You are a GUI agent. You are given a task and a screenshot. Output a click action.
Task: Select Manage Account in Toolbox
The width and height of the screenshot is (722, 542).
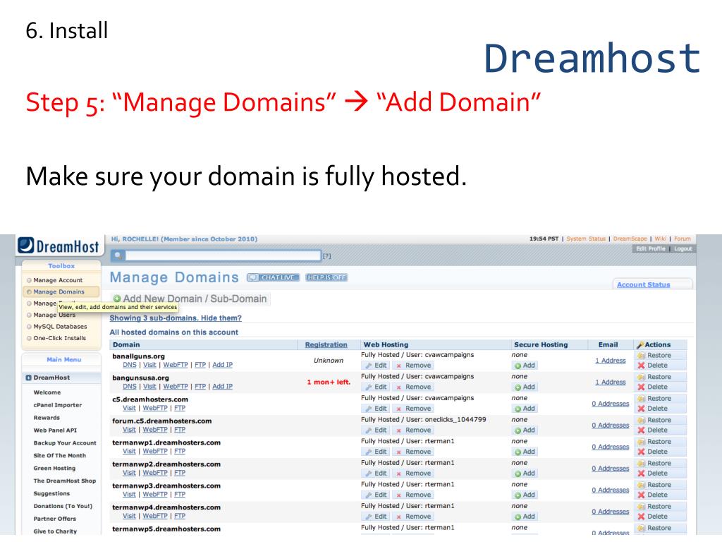click(58, 280)
